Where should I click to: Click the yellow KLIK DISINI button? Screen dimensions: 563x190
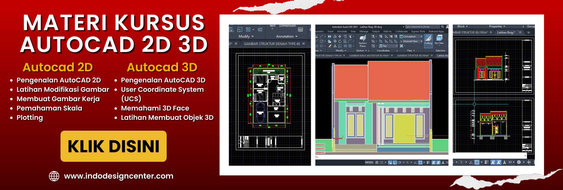click(x=113, y=146)
